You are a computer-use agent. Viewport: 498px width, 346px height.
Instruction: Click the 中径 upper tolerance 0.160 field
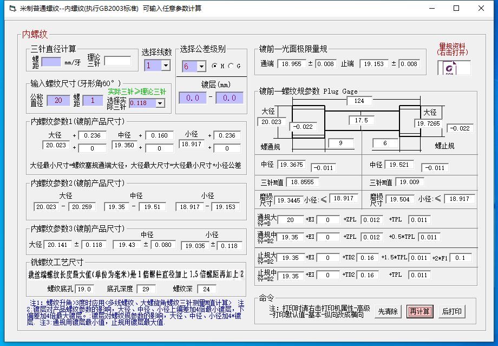[160, 135]
